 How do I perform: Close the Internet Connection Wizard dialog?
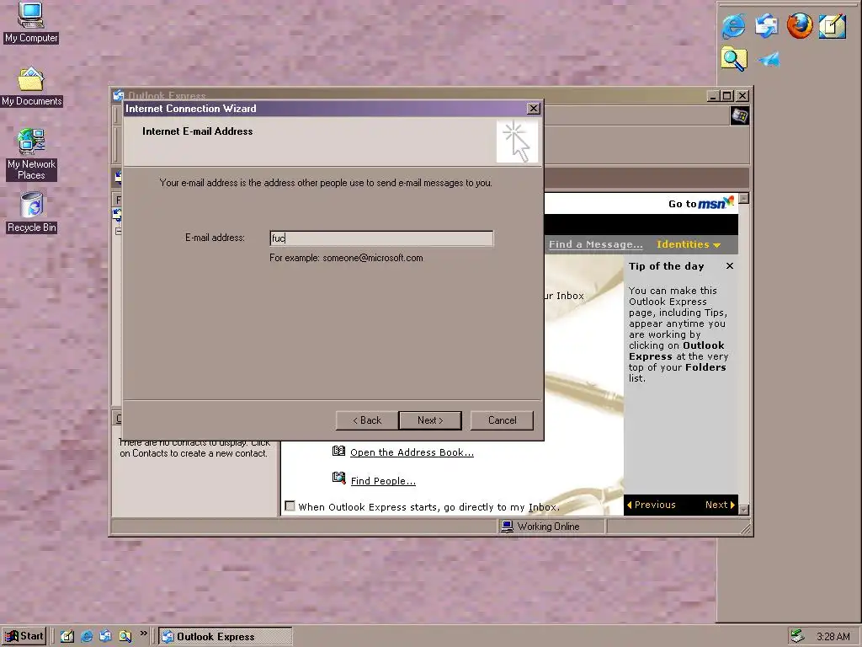click(x=533, y=109)
